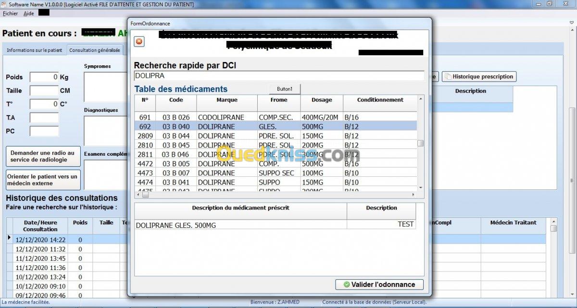
Task: Switch to Consultation généralisée tab
Action: [95, 50]
